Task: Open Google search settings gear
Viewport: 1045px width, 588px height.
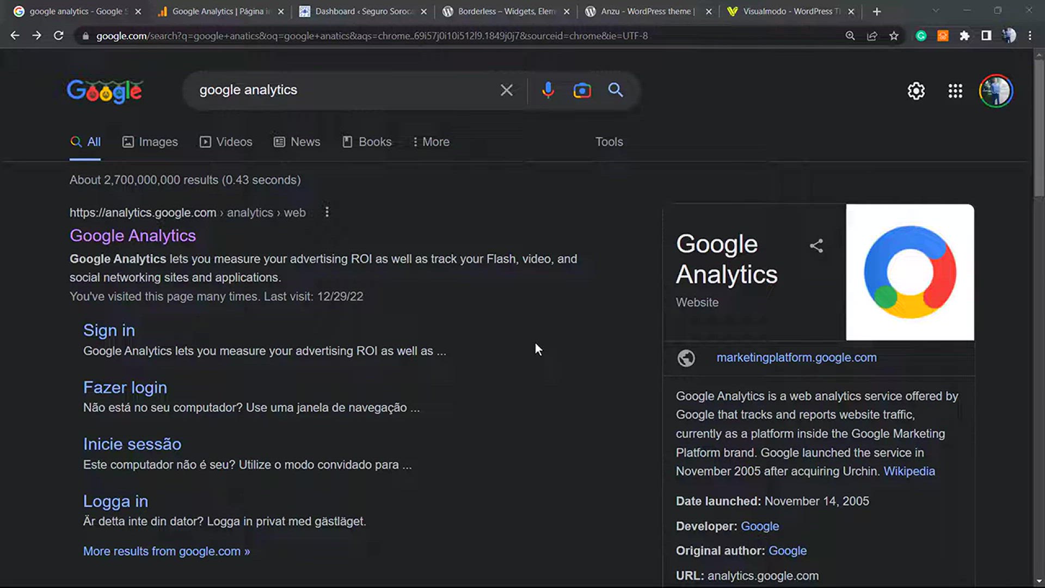Action: point(916,91)
